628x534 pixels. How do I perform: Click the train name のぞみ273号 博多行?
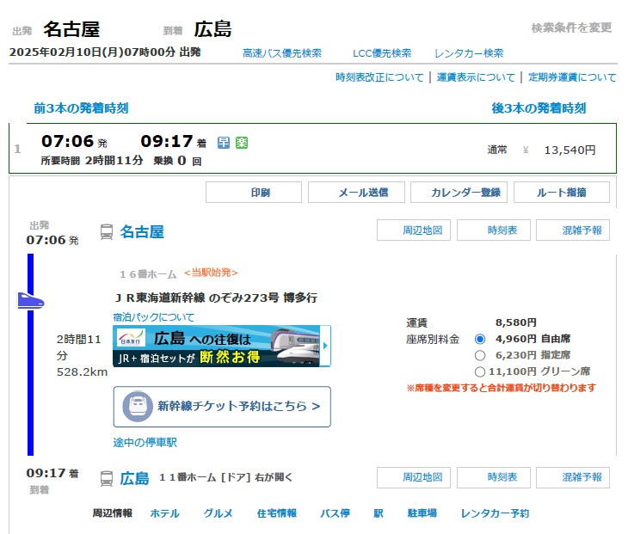(x=263, y=298)
